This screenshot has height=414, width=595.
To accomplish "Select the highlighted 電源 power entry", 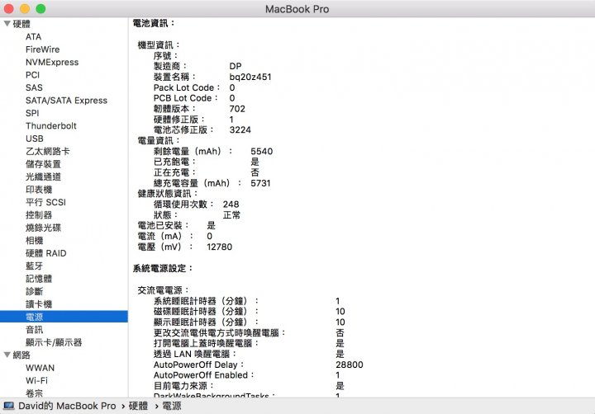I will click(x=64, y=317).
